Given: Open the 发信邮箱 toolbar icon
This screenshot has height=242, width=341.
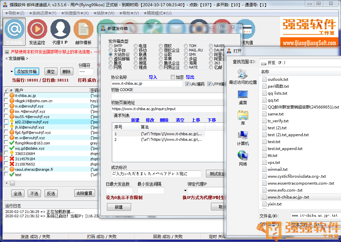Looking at the screenshot, I should (14, 32).
